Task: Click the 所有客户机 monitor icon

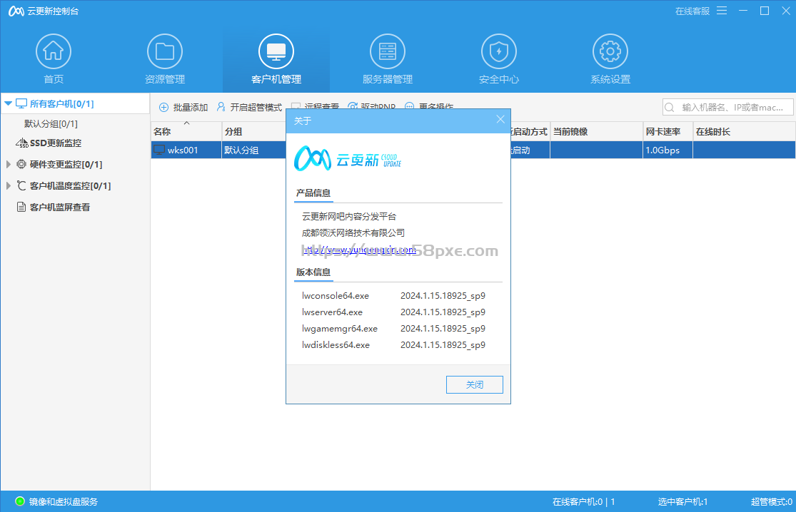Action: point(21,103)
